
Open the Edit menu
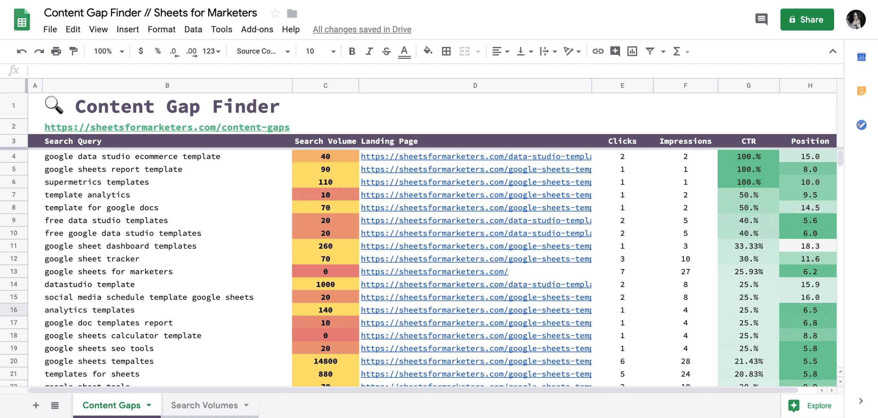[x=73, y=29]
